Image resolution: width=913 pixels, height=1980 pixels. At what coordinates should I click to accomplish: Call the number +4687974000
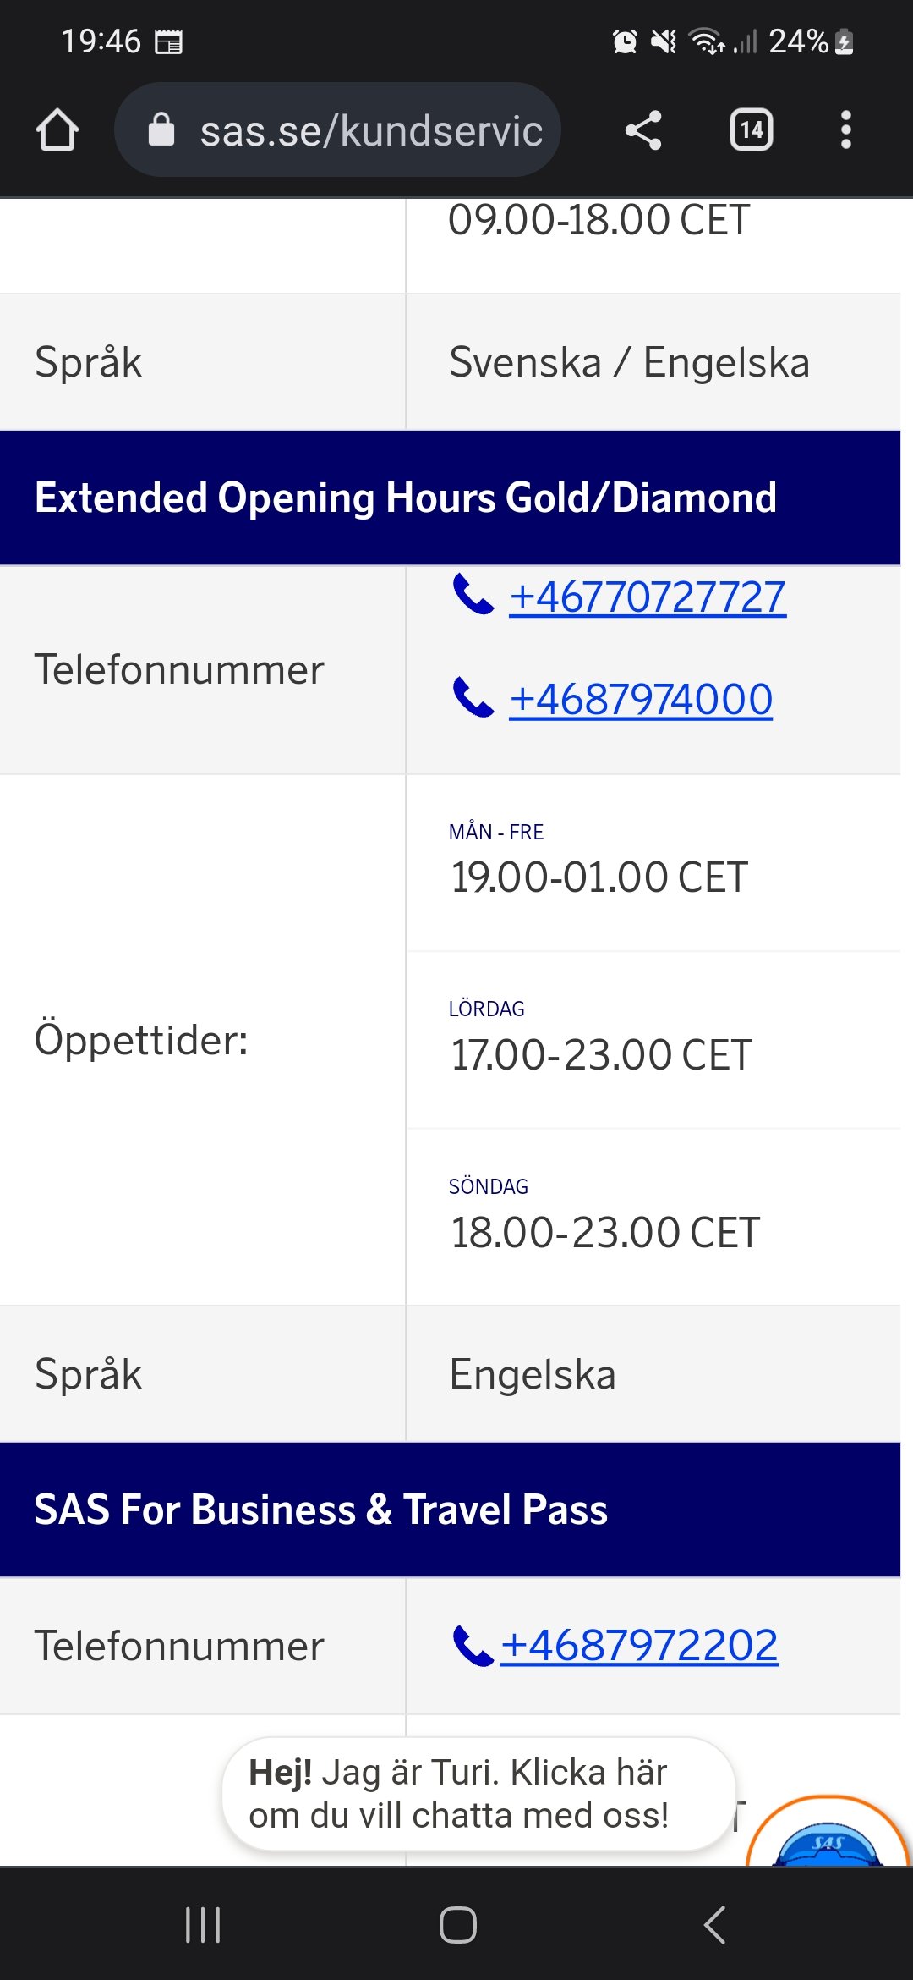[641, 700]
